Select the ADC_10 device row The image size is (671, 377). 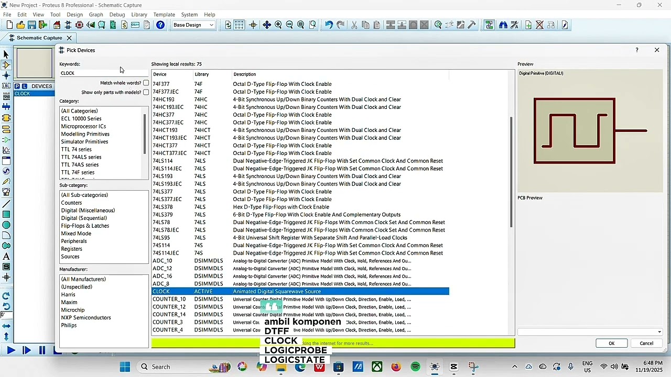[300, 261]
